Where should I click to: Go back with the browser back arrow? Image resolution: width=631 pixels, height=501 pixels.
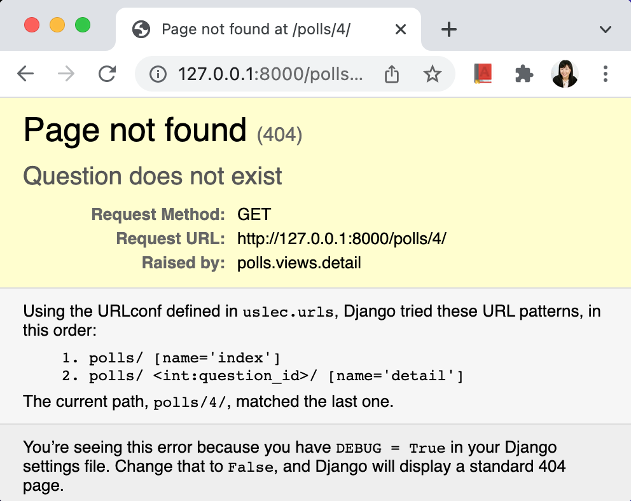coord(25,74)
